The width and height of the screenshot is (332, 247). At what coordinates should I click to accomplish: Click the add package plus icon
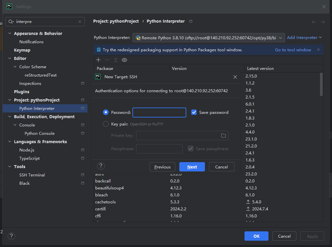tap(98, 60)
